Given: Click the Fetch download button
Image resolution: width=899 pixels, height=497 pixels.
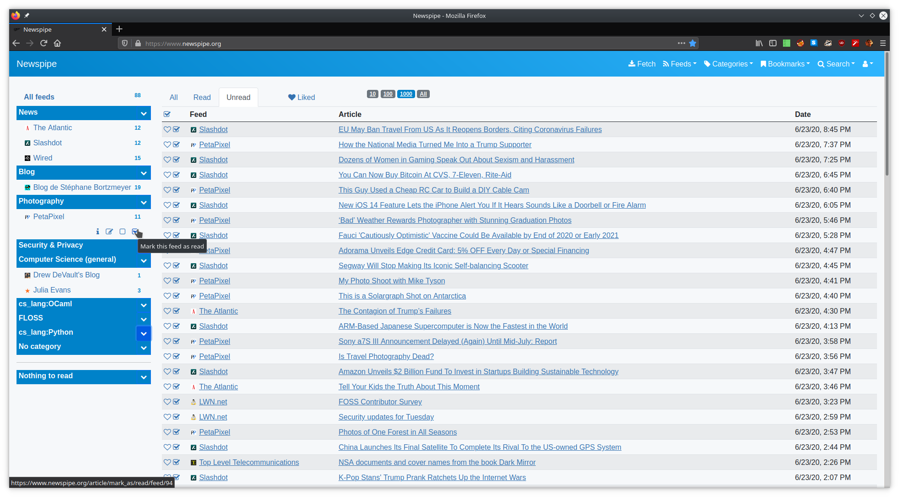Looking at the screenshot, I should [642, 64].
